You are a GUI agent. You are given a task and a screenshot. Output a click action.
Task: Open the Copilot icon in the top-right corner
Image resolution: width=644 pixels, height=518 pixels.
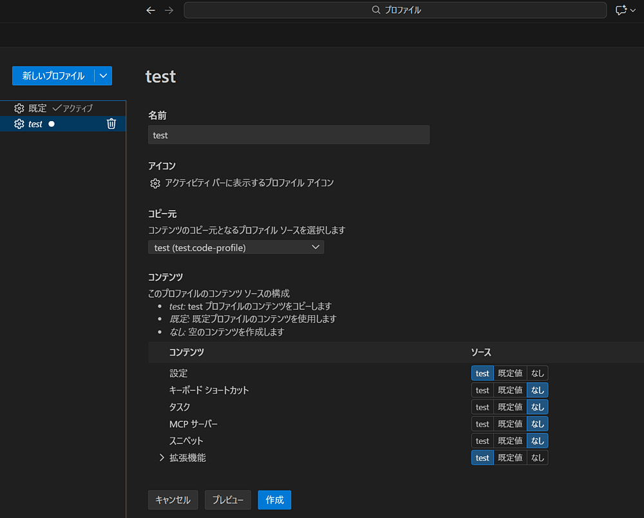(x=622, y=10)
